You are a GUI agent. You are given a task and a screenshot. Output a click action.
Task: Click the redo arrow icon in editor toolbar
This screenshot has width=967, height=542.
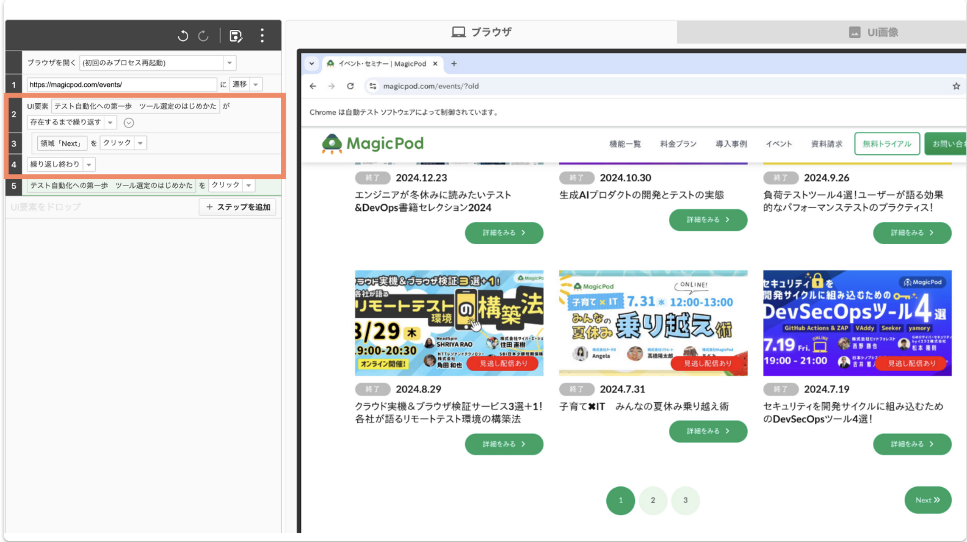point(203,36)
